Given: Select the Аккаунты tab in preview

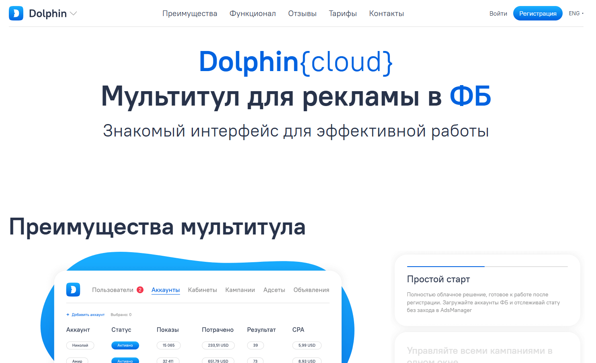Looking at the screenshot, I should tap(166, 290).
